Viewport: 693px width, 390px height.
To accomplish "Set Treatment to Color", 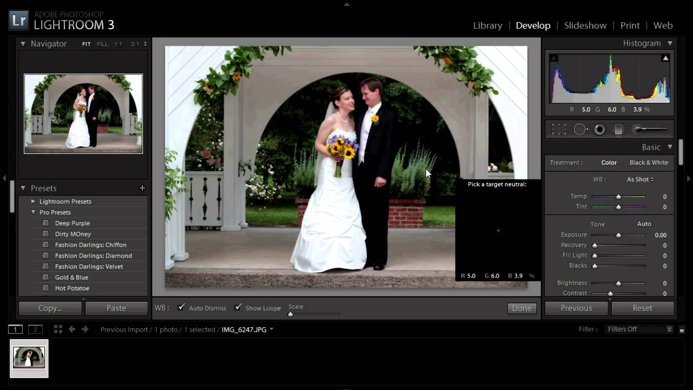I will tap(609, 162).
